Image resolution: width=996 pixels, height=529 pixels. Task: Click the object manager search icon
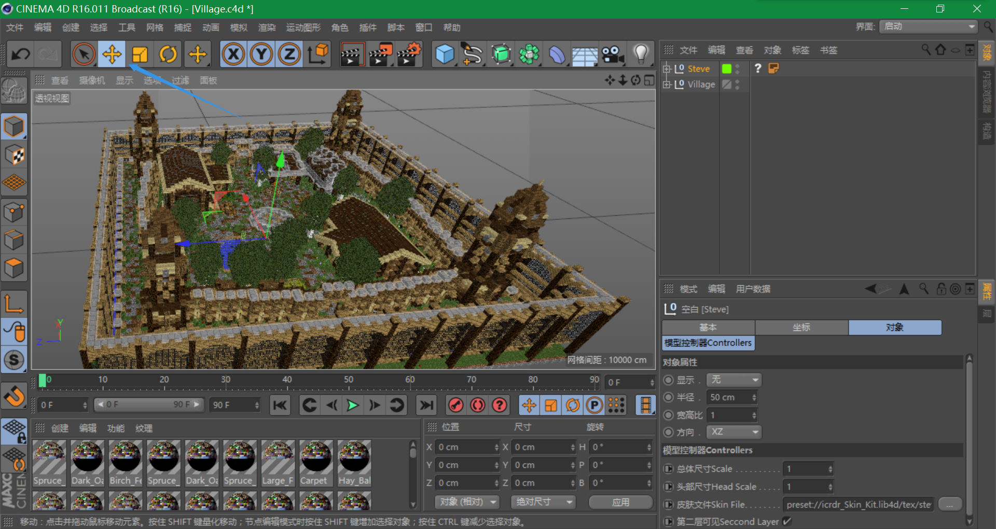[x=925, y=50]
